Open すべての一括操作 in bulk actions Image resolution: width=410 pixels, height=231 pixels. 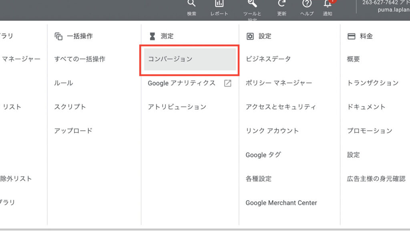point(80,59)
